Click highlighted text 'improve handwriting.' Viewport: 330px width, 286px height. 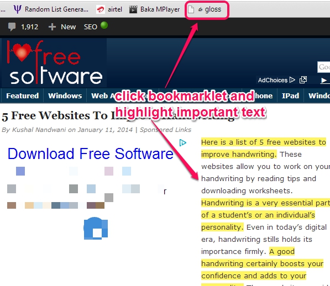point(239,155)
